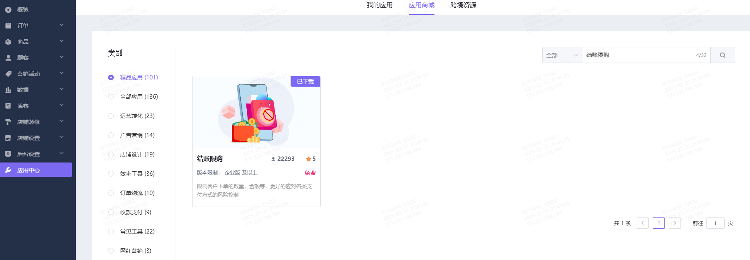Select 运营转化 (23) category radio
Image resolution: width=750 pixels, height=260 pixels.
pos(111,116)
